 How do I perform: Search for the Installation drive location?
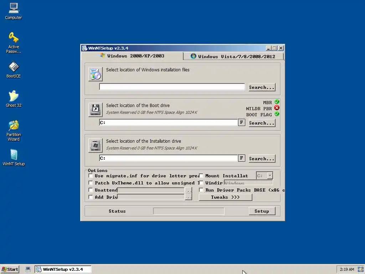coord(262,158)
